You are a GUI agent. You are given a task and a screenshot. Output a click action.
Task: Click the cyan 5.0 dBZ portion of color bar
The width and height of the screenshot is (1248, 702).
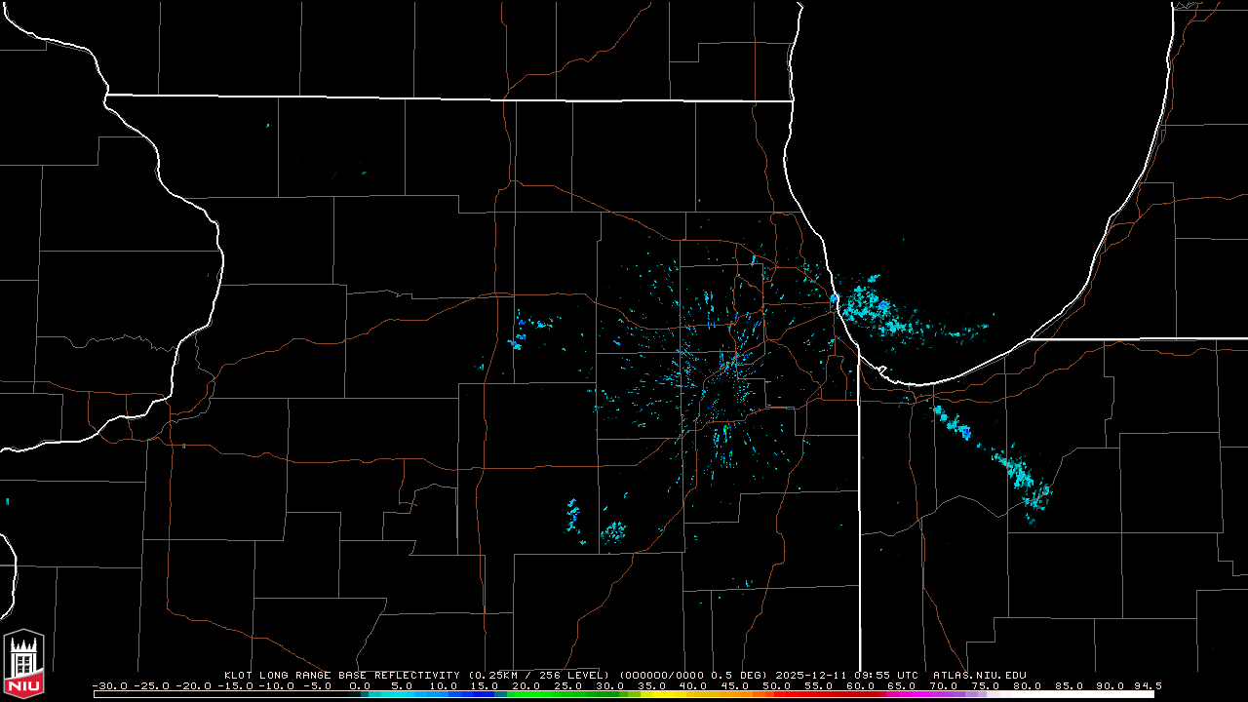(x=402, y=693)
